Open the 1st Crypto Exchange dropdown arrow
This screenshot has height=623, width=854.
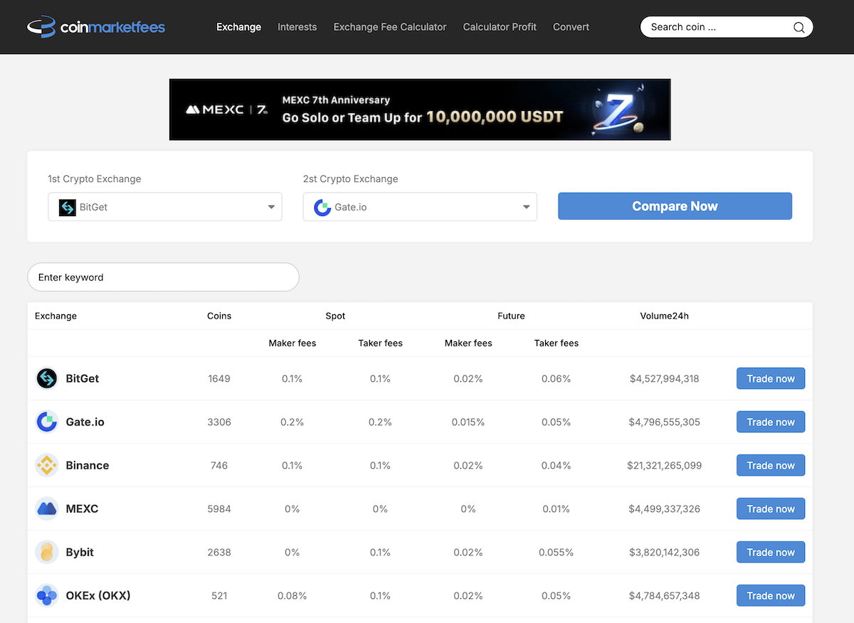[x=271, y=207]
